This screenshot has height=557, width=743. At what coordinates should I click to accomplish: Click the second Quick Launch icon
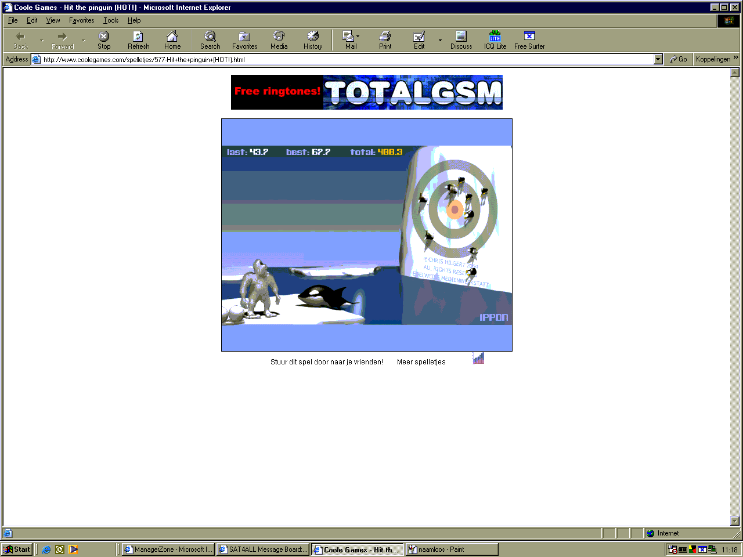point(60,549)
